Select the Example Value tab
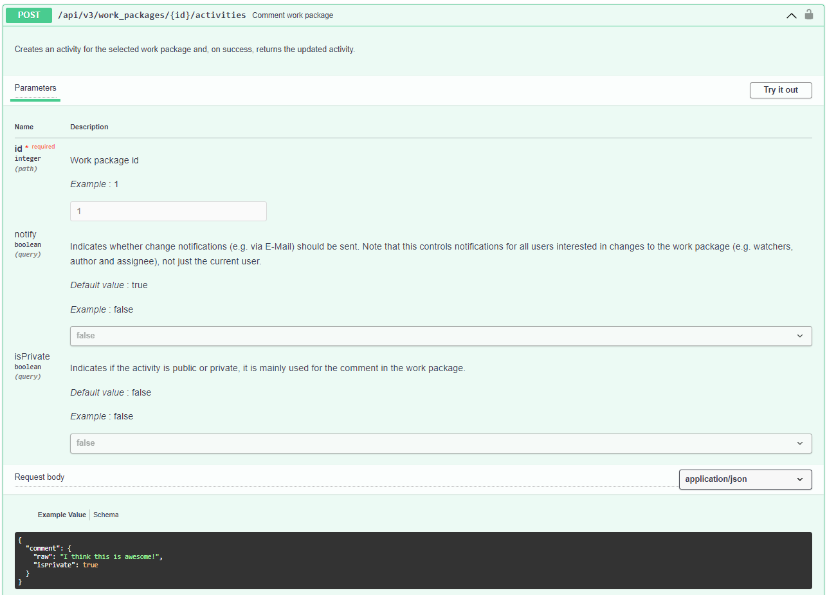 pos(62,515)
